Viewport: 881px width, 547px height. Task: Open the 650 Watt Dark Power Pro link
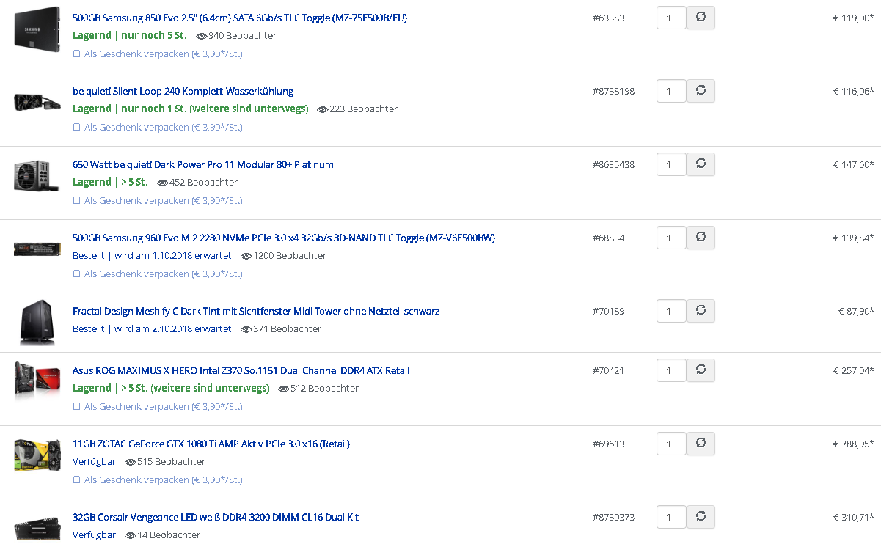click(x=203, y=164)
